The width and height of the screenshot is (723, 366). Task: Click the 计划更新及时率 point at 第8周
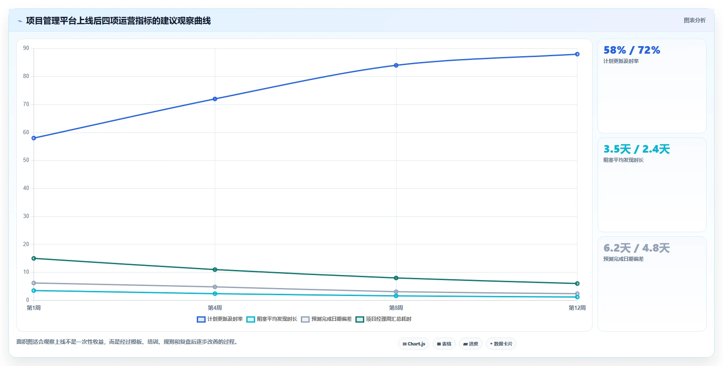coord(396,65)
